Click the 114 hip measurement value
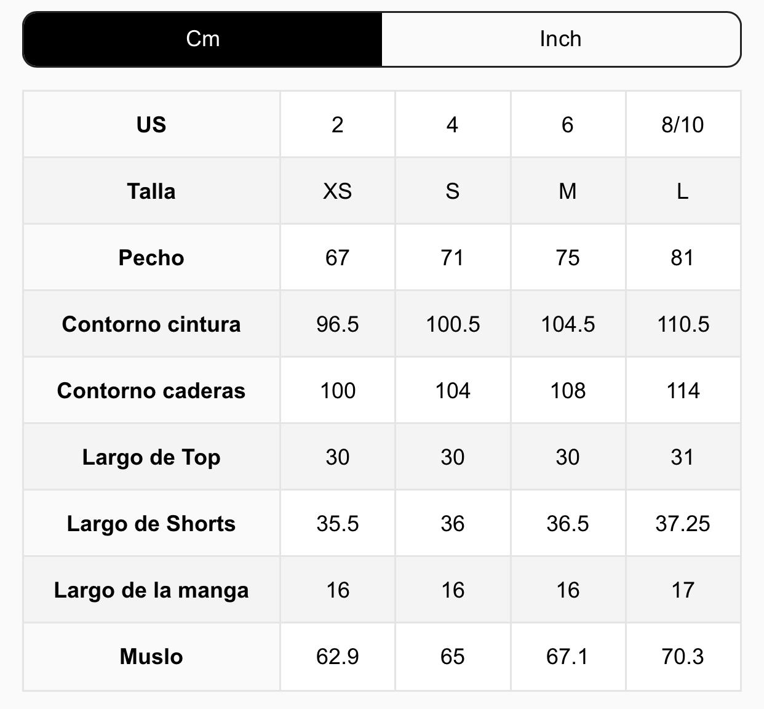Screen dimensions: 764x709 point(683,390)
